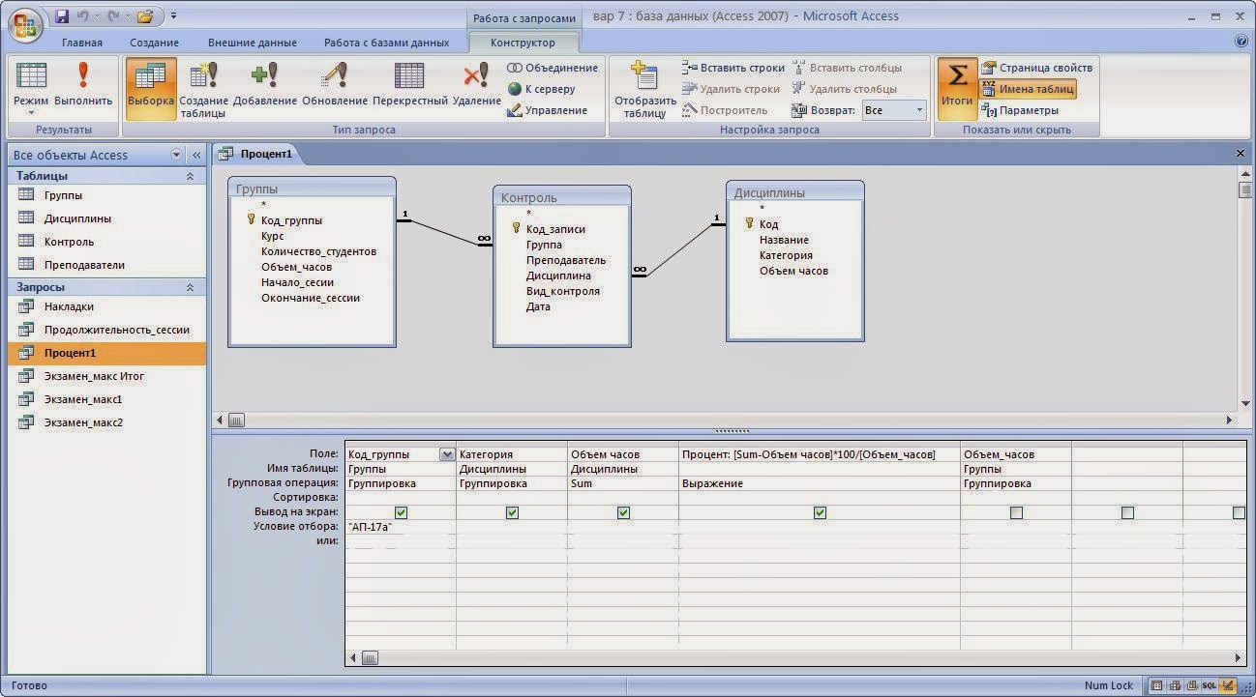
Task: Click Вид_контроля field in Контроль table
Action: point(562,291)
